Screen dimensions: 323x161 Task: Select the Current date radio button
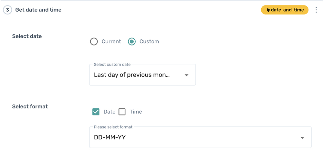(94, 42)
